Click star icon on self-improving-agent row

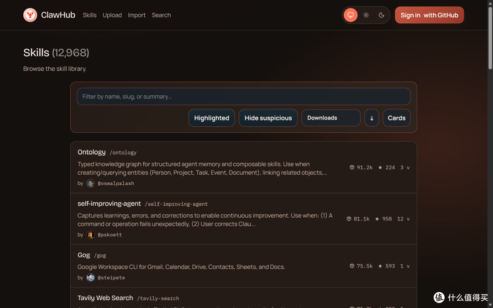tap(377, 219)
